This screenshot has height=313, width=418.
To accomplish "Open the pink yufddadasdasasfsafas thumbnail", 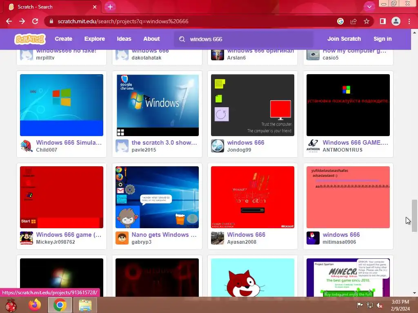I will [x=348, y=197].
